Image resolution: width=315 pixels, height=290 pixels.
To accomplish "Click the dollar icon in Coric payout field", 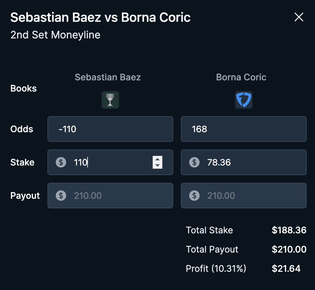I will pos(194,195).
